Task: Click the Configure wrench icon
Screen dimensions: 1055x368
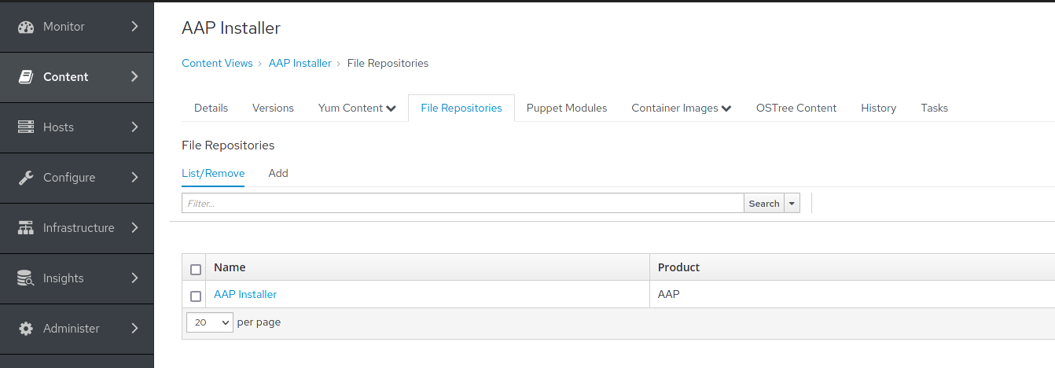Action: tap(26, 178)
